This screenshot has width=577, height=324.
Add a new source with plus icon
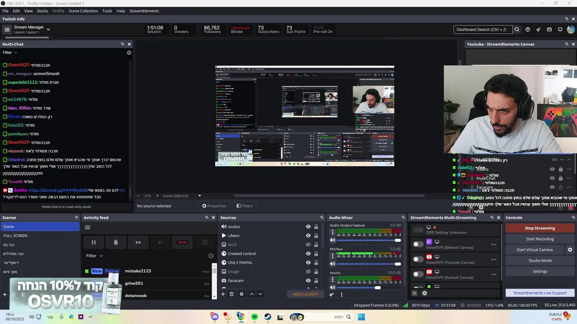point(223,294)
